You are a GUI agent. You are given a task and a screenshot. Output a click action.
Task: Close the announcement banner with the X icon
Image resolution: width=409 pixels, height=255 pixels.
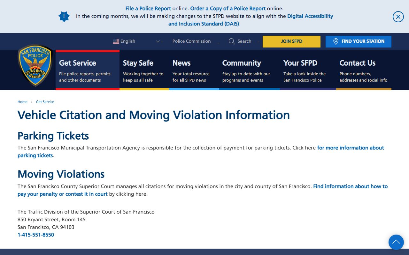coord(398,17)
